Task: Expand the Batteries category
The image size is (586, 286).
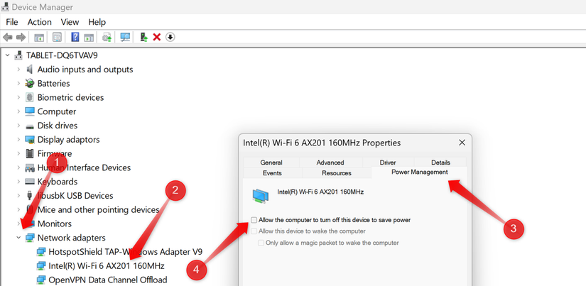Action: tap(18, 83)
